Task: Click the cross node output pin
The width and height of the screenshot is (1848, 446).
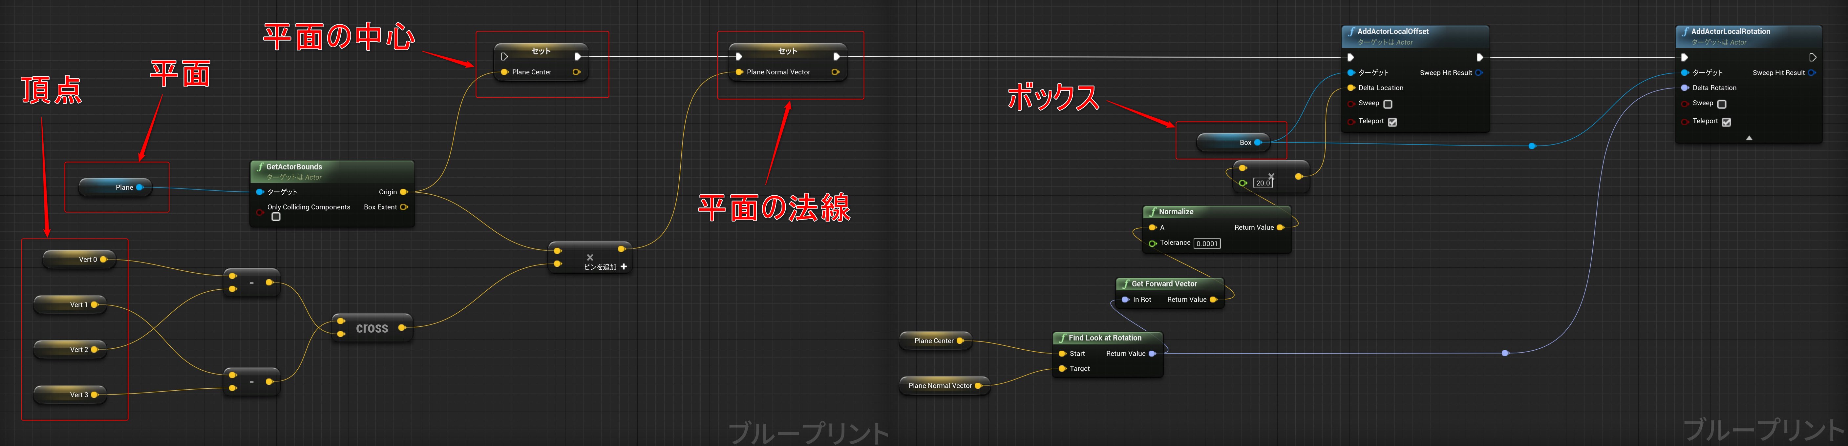Action: point(402,328)
